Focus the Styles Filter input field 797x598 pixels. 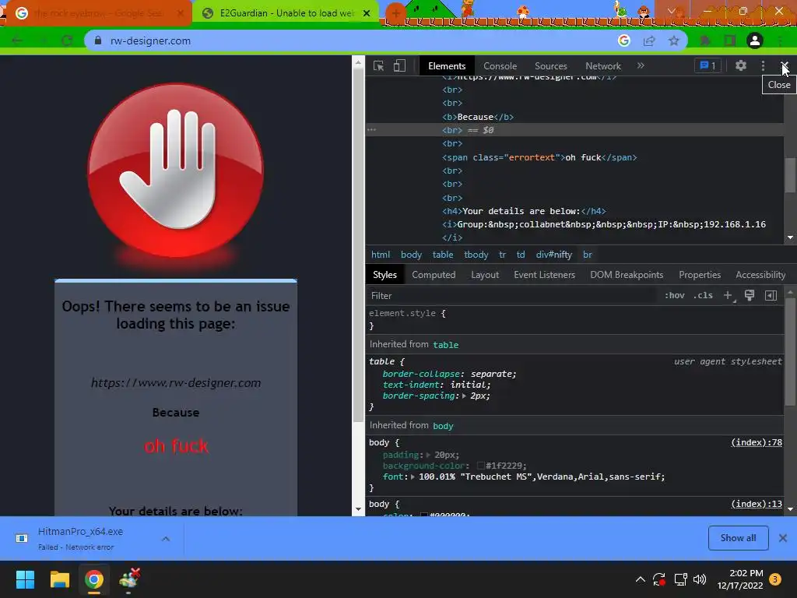pos(511,296)
